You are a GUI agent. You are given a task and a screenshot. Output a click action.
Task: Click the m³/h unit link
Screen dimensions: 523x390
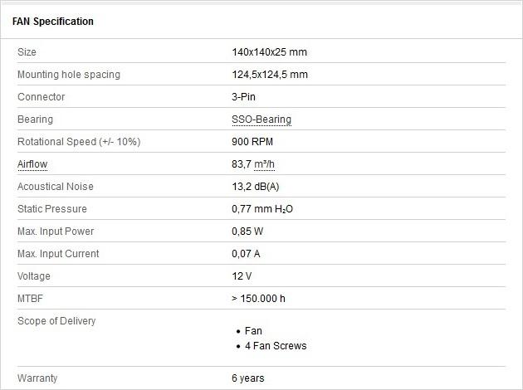click(x=264, y=164)
